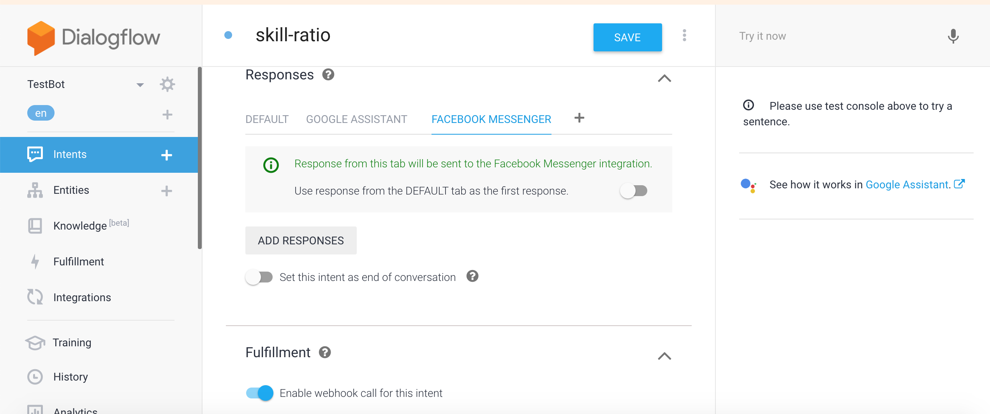Click the Responses help question mark icon
990x414 pixels.
(x=328, y=75)
